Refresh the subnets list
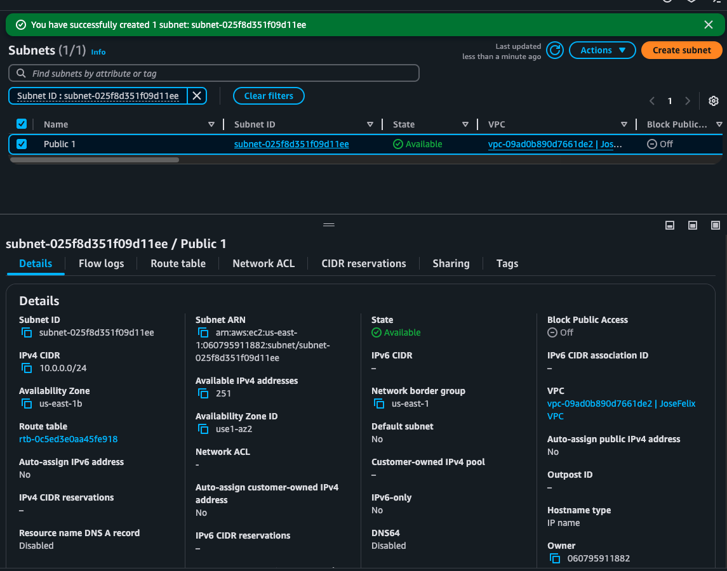727x571 pixels. 555,50
